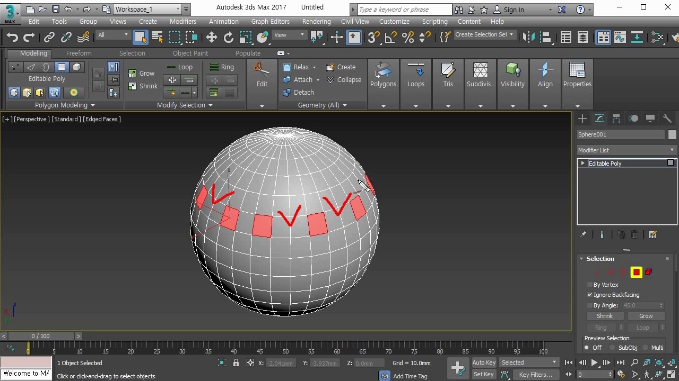Switch to the Hierarchy command panel tab

point(616,119)
